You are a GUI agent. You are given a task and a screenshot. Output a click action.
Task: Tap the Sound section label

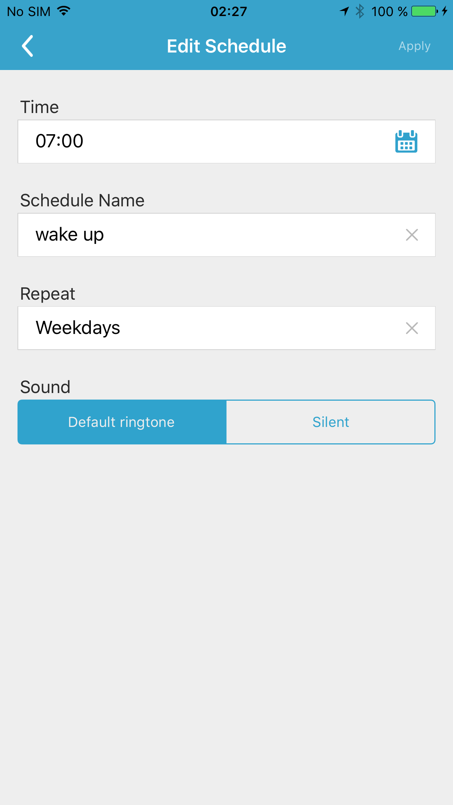pyautogui.click(x=45, y=387)
